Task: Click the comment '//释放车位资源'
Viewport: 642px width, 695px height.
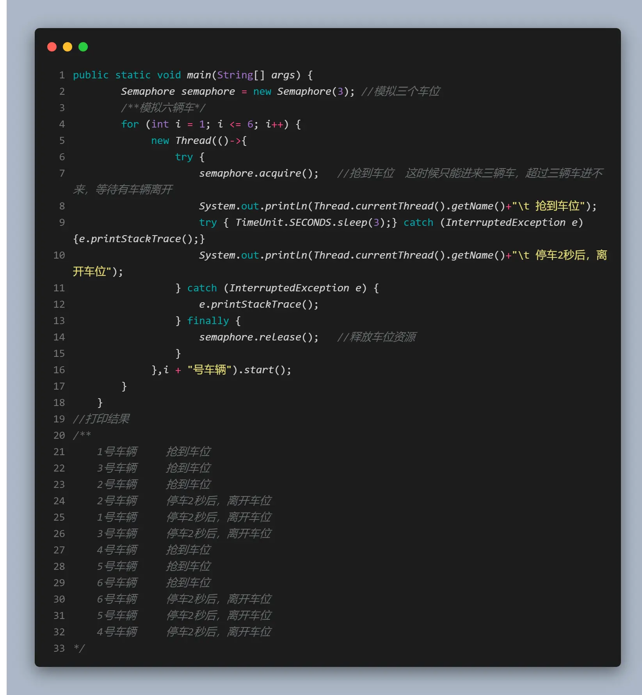Action: click(377, 337)
